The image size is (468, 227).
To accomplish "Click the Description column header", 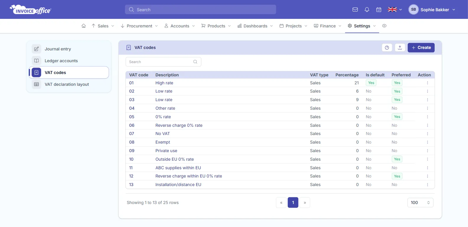I will tap(167, 75).
